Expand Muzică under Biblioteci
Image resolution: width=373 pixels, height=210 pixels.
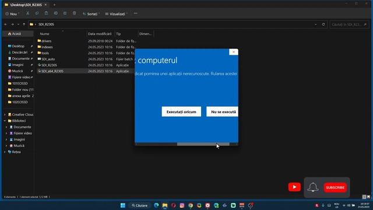pyautogui.click(x=6, y=145)
